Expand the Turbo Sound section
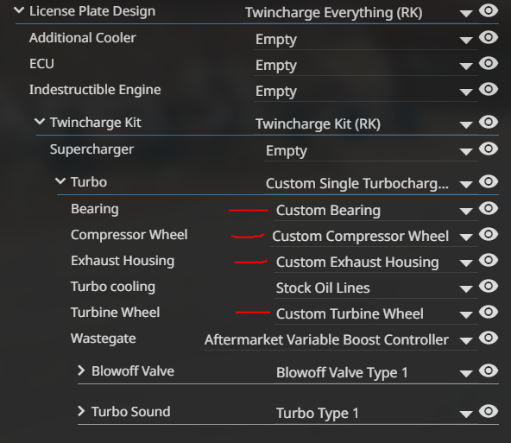Screen dimensions: 511x443 81,411
